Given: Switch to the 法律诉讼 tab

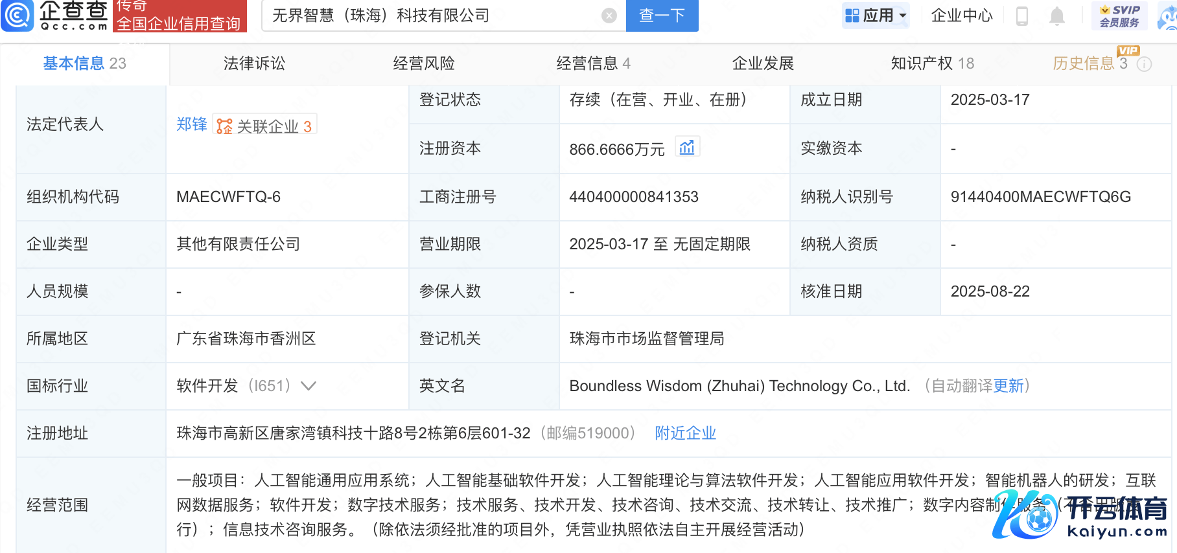Looking at the screenshot, I should coord(254,63).
